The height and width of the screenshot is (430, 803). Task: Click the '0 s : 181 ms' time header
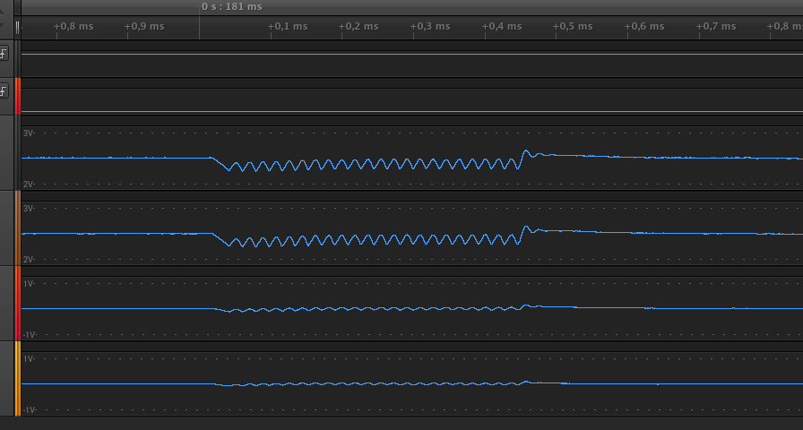click(231, 6)
